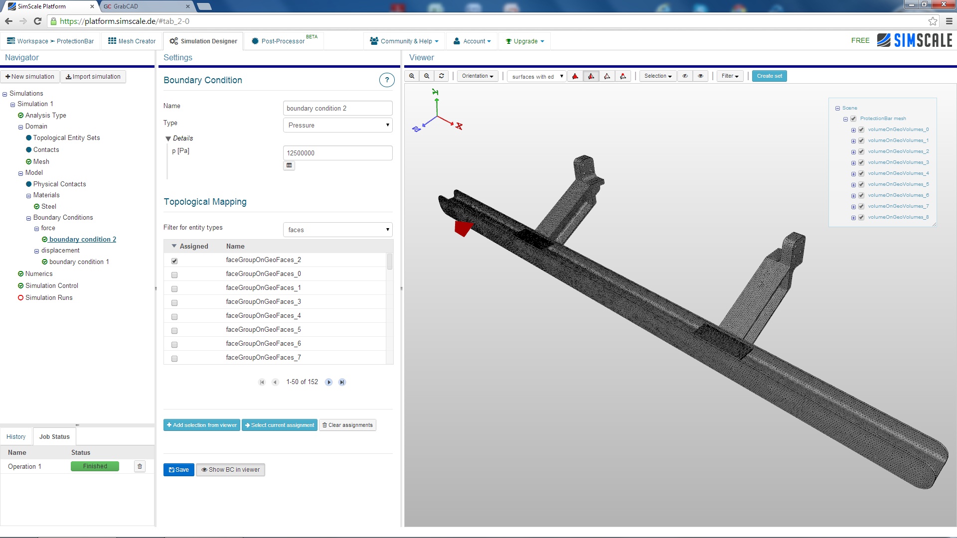957x538 pixels.
Task: Click the SimScale logo
Action: (915, 40)
